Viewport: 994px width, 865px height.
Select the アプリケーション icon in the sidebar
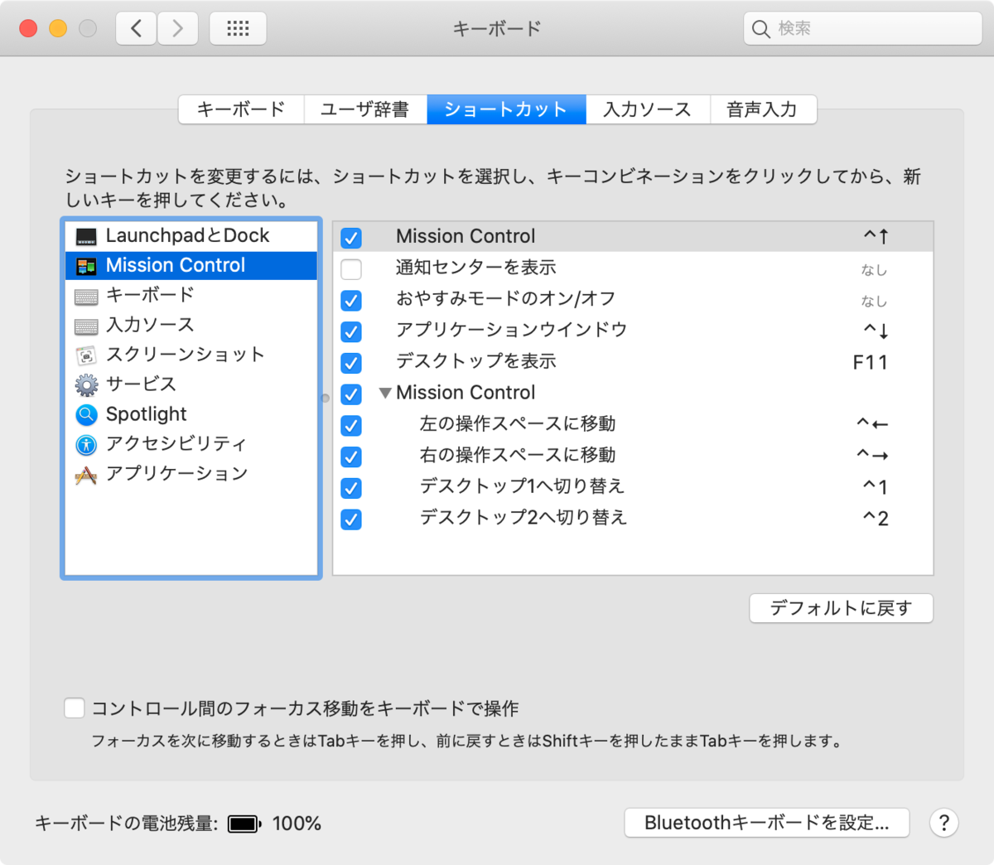(x=86, y=474)
